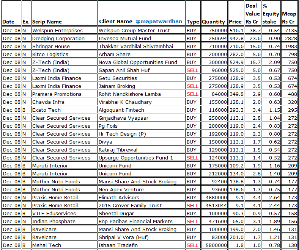Select the 'Ritco Logistics' cell

coord(65,55)
